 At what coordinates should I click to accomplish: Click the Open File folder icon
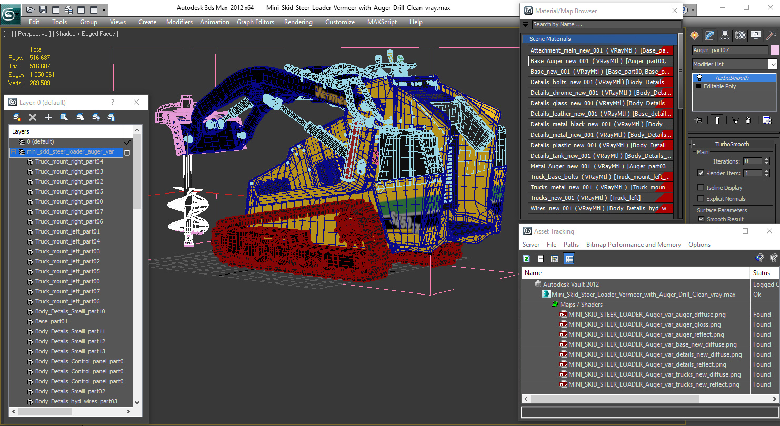(30, 9)
